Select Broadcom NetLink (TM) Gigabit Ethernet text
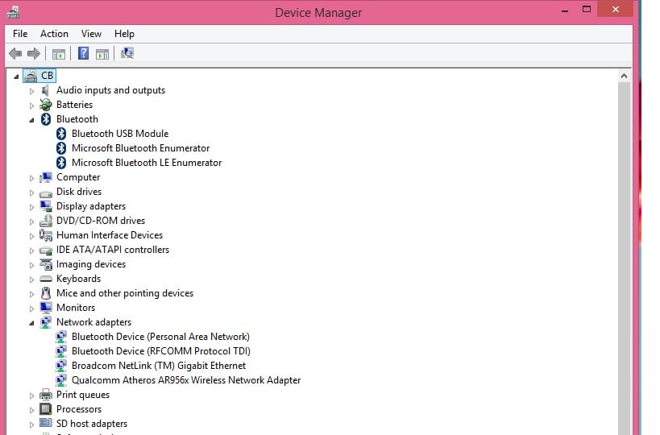660x435 pixels. coord(159,366)
